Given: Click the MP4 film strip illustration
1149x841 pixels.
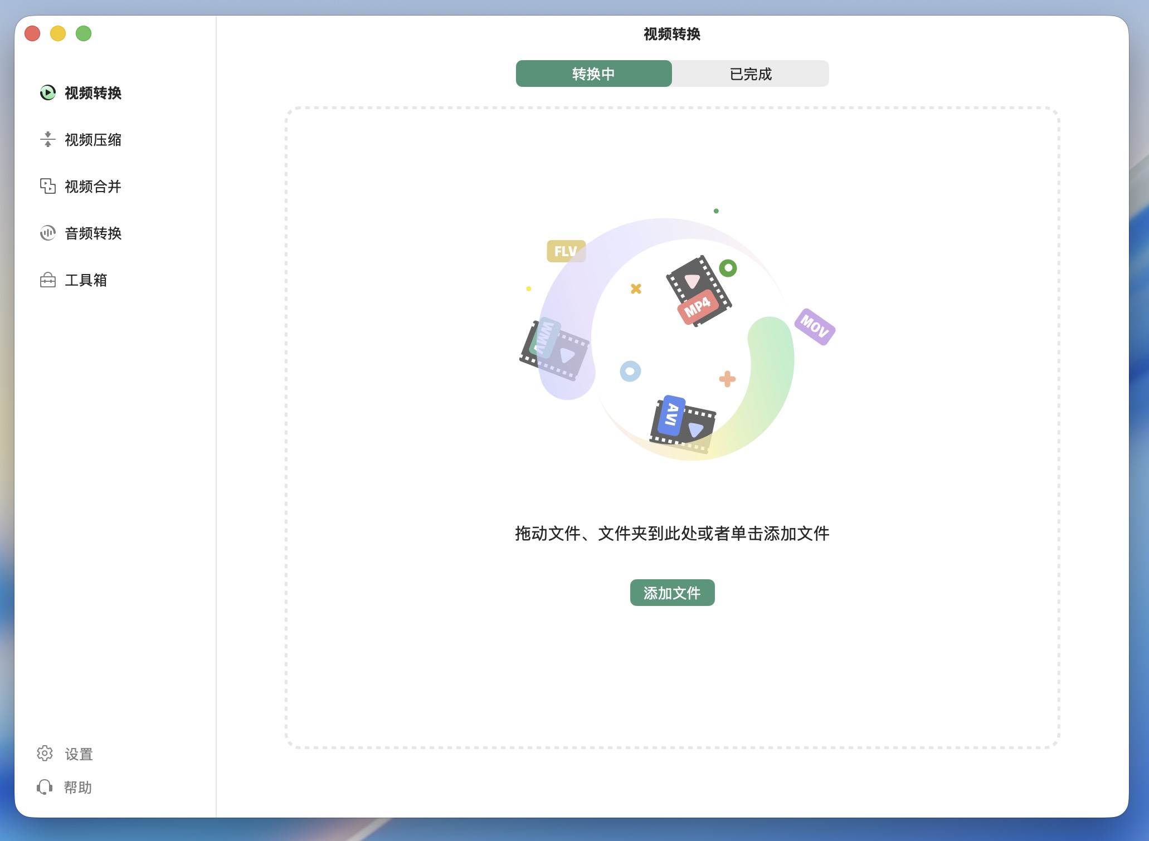Looking at the screenshot, I should (x=698, y=291).
